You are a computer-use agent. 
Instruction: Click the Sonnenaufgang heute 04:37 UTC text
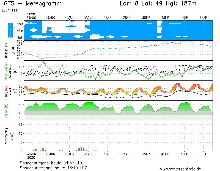[53, 163]
